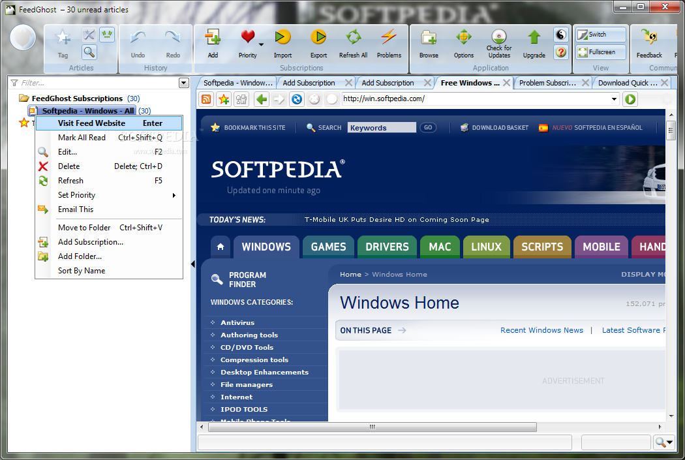The image size is (685, 460).
Task: Click the Switch view button
Action: tap(601, 35)
